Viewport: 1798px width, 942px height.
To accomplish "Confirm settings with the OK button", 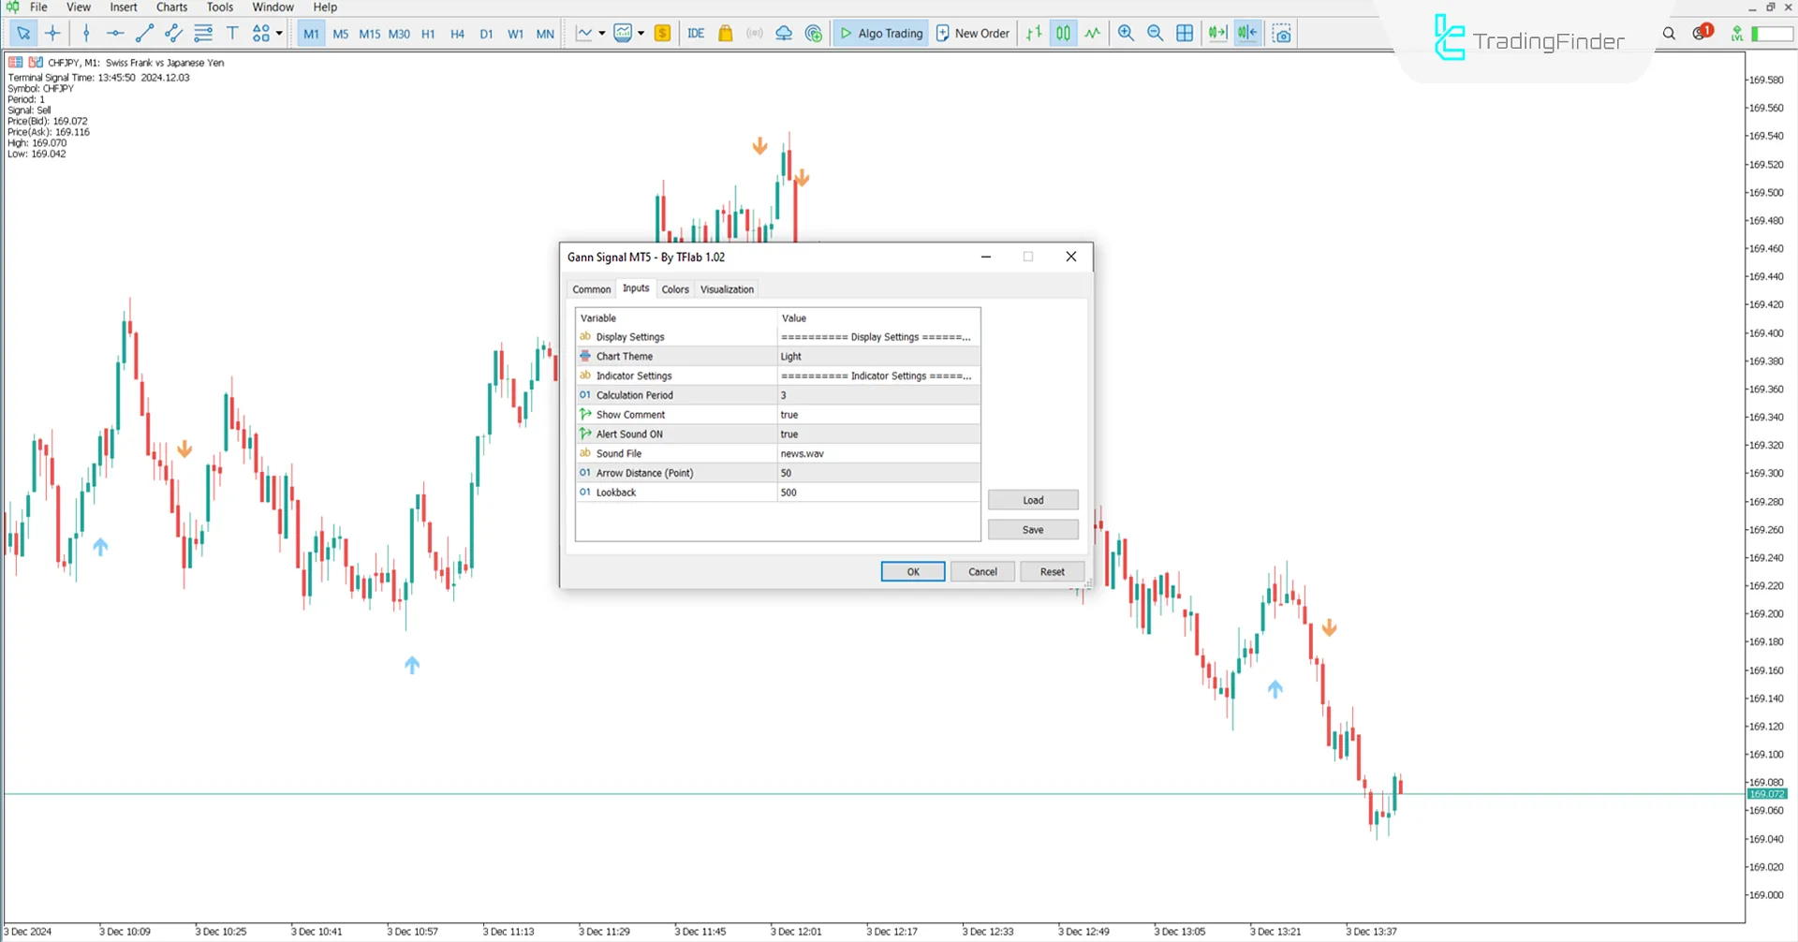I will [911, 571].
